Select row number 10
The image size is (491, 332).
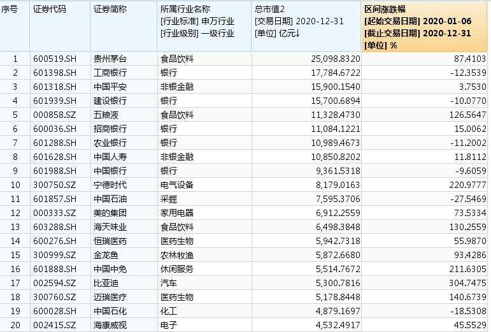tap(15, 185)
